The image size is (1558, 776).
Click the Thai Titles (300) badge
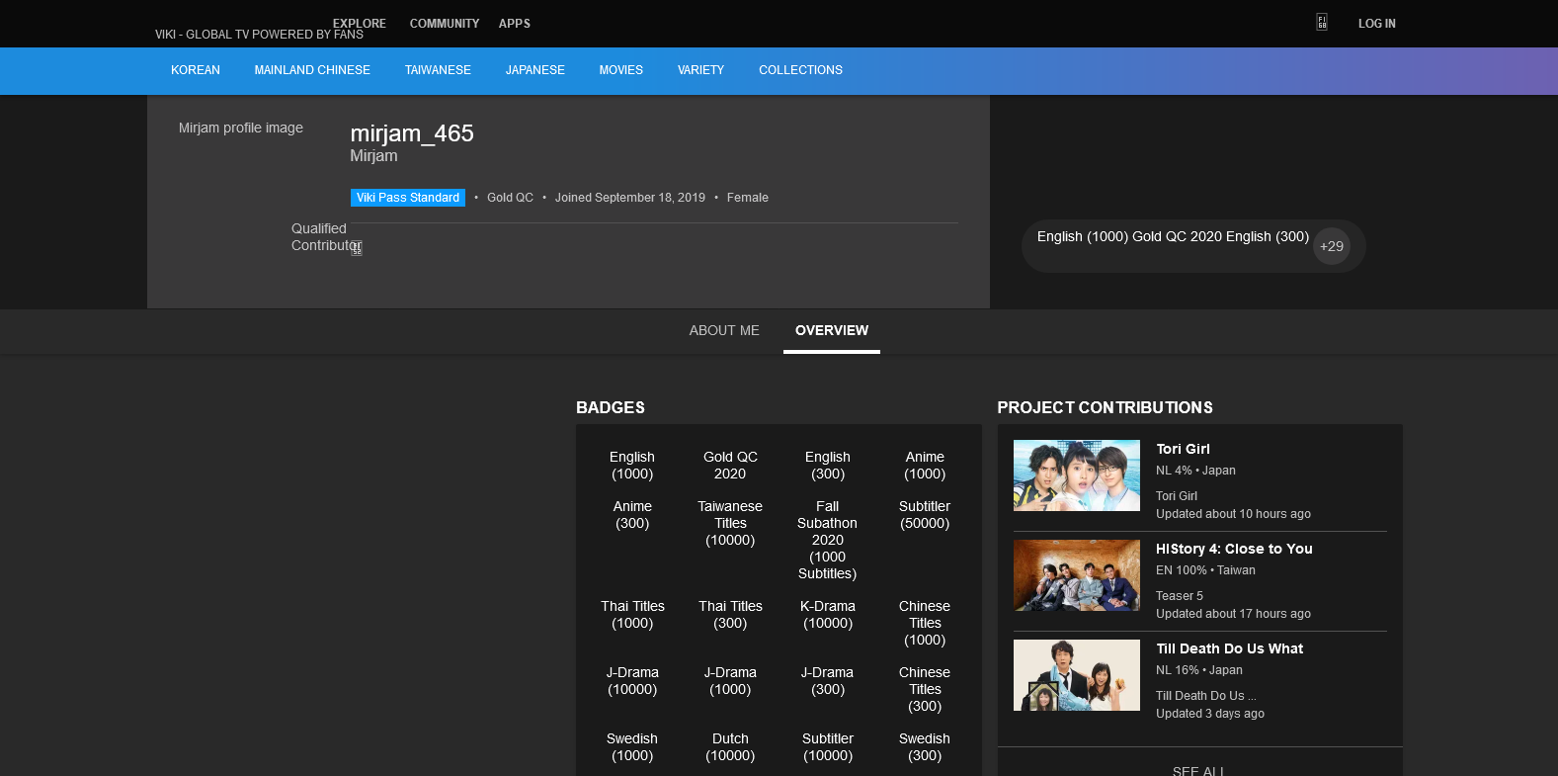pos(730,615)
